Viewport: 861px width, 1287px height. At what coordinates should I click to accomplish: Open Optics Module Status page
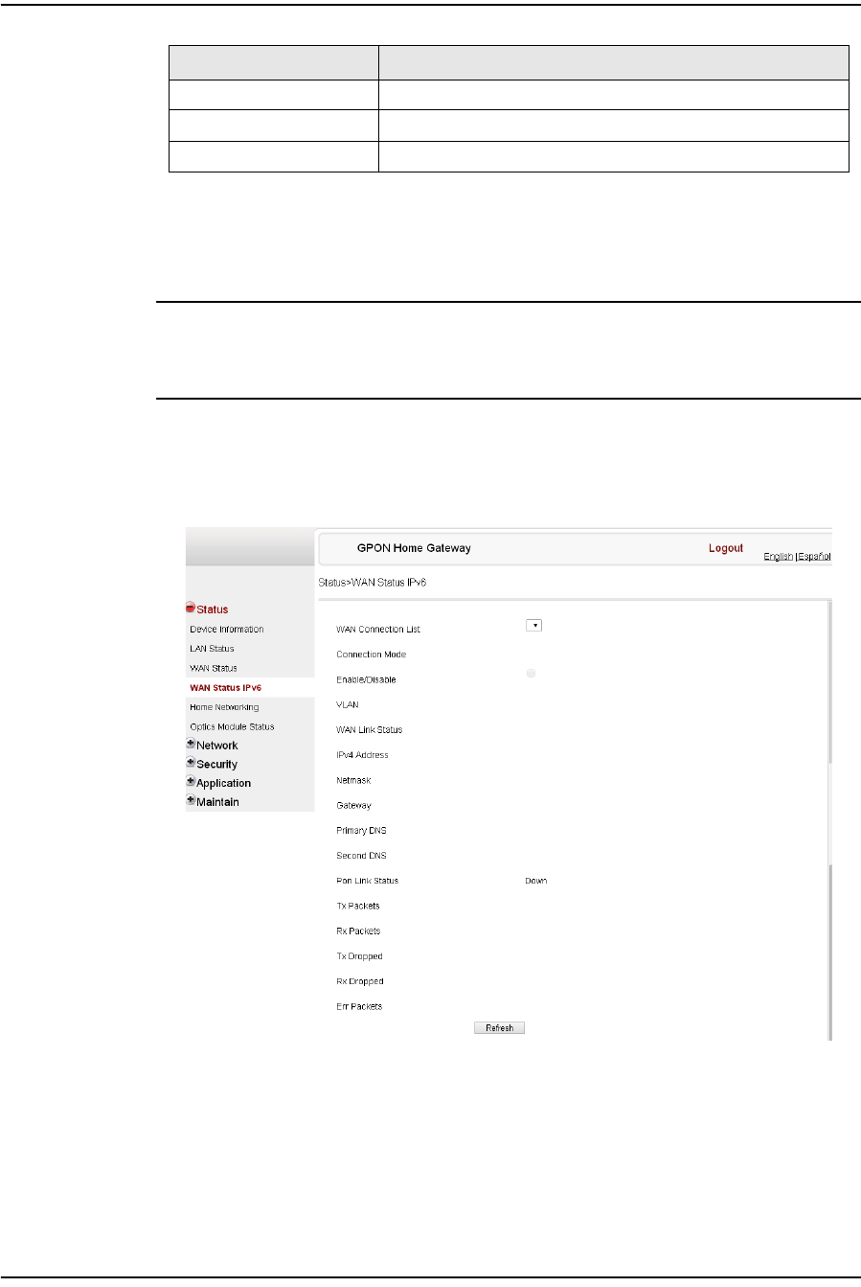232,726
